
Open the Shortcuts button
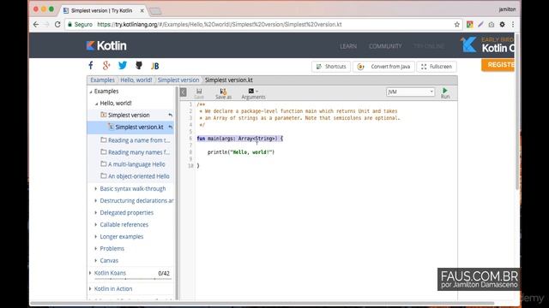(331, 67)
